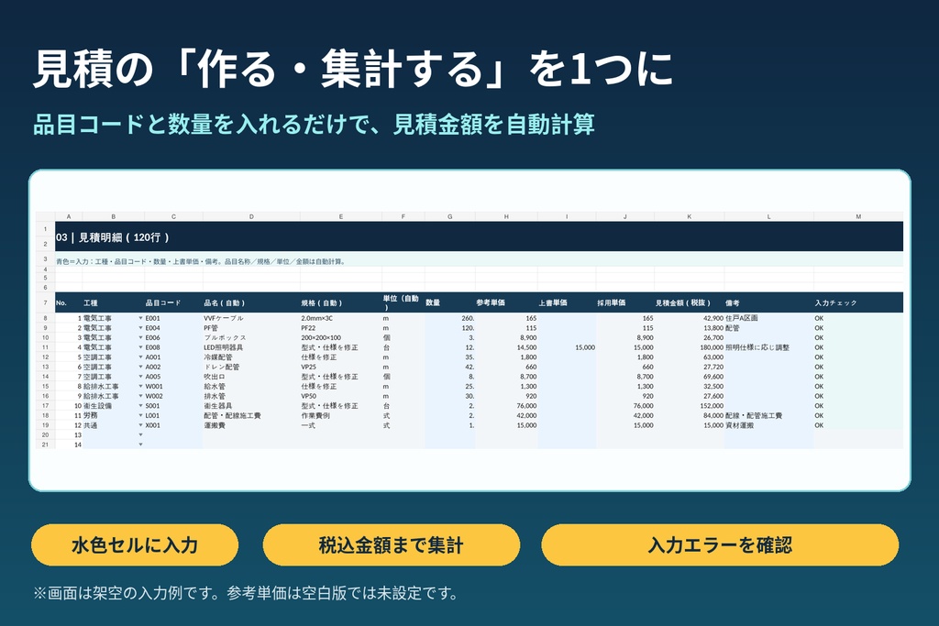
Task: Click item code cell E001
Action: click(x=173, y=318)
